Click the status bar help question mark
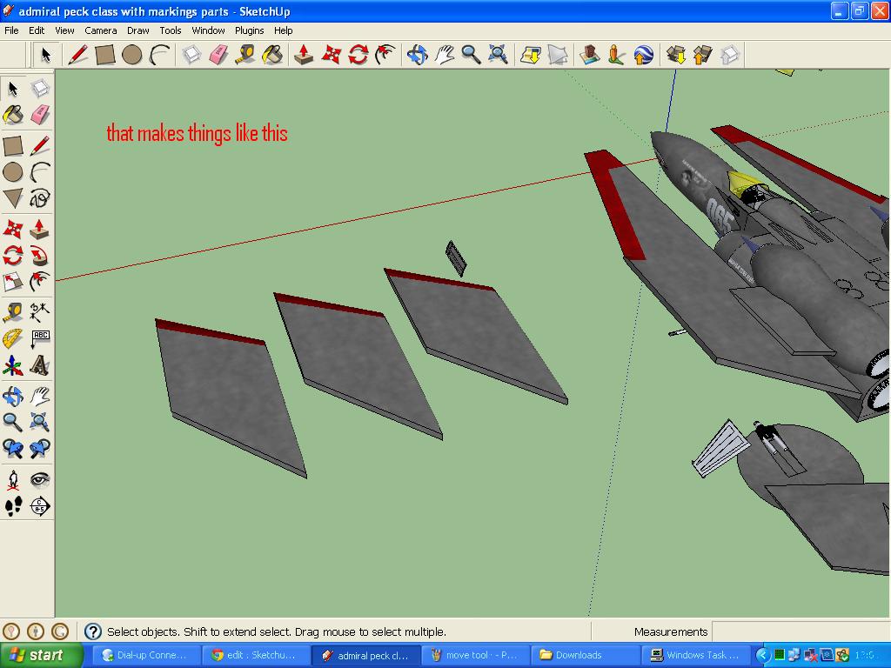This screenshot has width=891, height=668. 93,632
